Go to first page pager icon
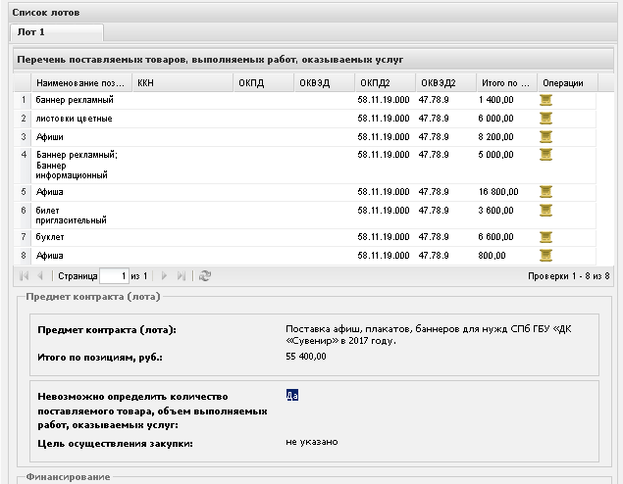This screenshot has height=484, width=623. (x=24, y=275)
